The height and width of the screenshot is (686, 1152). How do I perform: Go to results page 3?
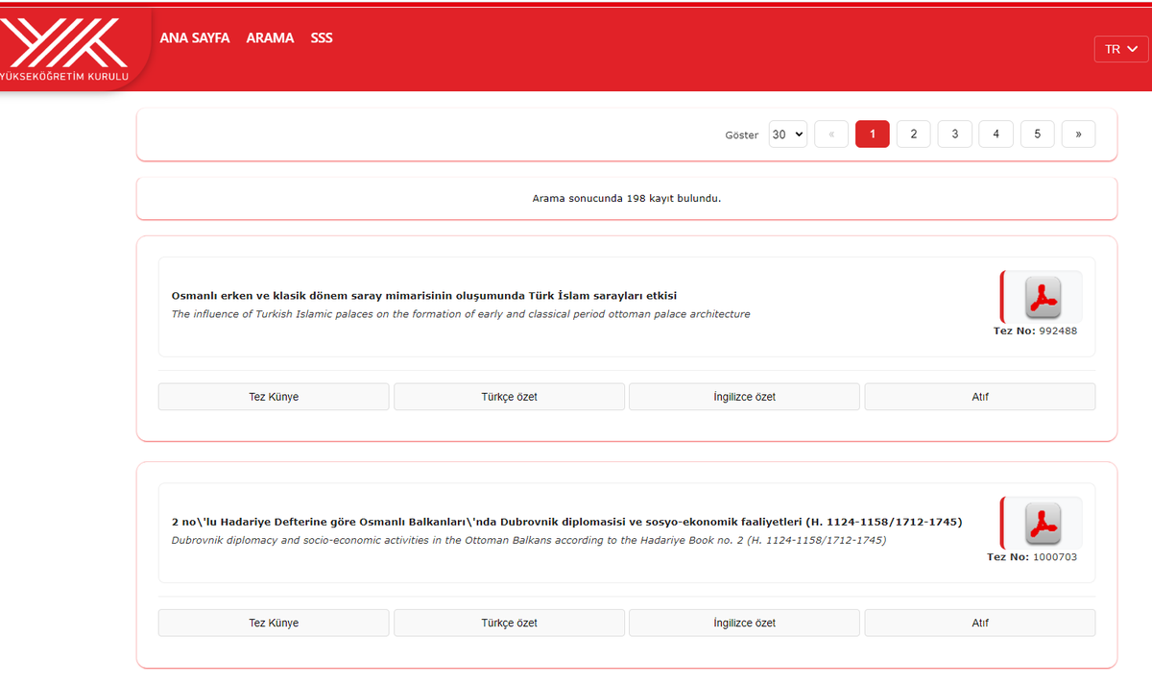pos(955,135)
